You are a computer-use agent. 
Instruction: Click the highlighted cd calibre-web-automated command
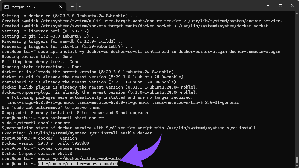coord(78,164)
